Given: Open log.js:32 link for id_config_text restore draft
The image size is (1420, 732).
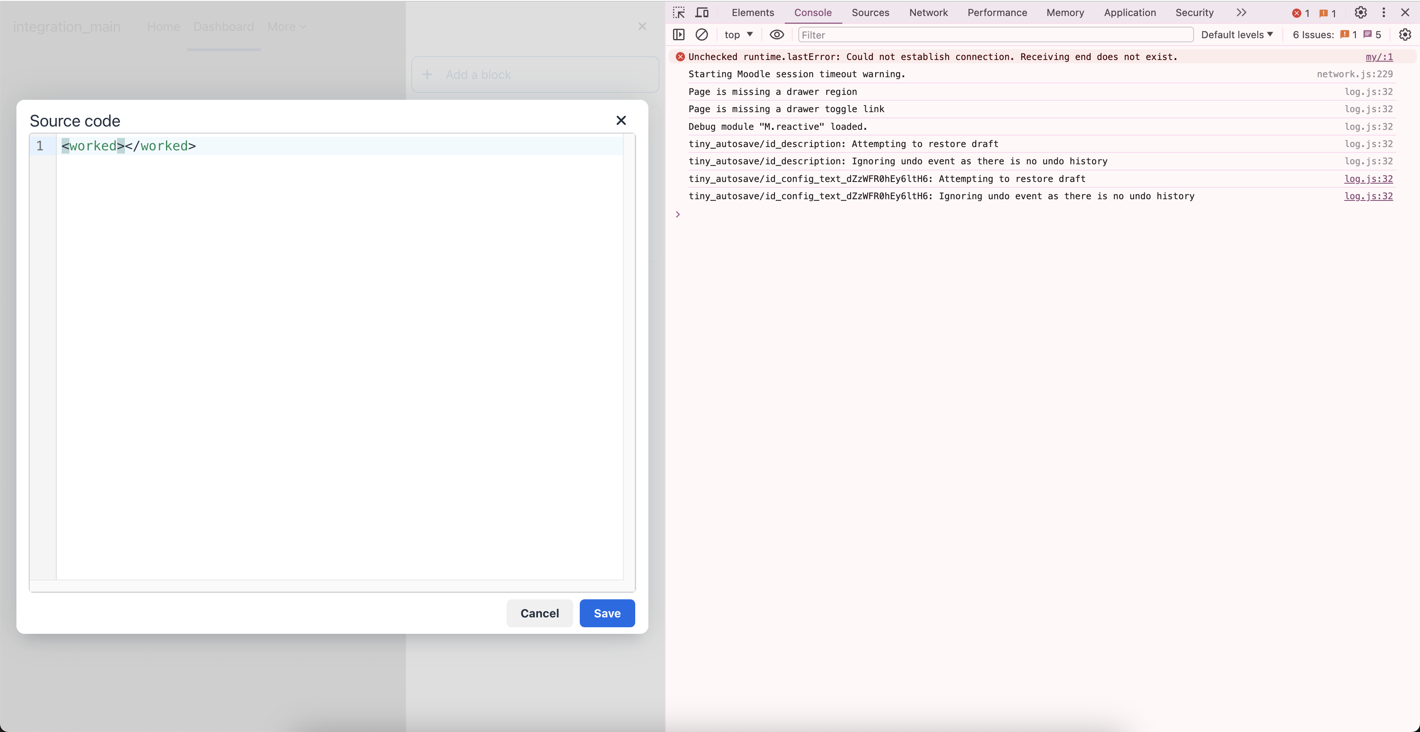Looking at the screenshot, I should [x=1368, y=179].
